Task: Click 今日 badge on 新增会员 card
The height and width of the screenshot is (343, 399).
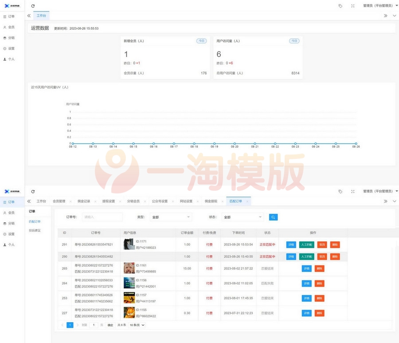Action: coord(202,41)
